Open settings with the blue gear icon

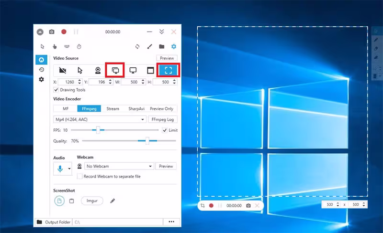[x=174, y=46]
